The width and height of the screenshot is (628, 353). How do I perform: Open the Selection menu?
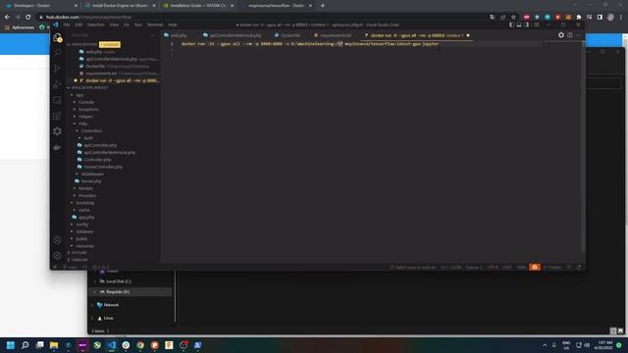tap(96, 25)
